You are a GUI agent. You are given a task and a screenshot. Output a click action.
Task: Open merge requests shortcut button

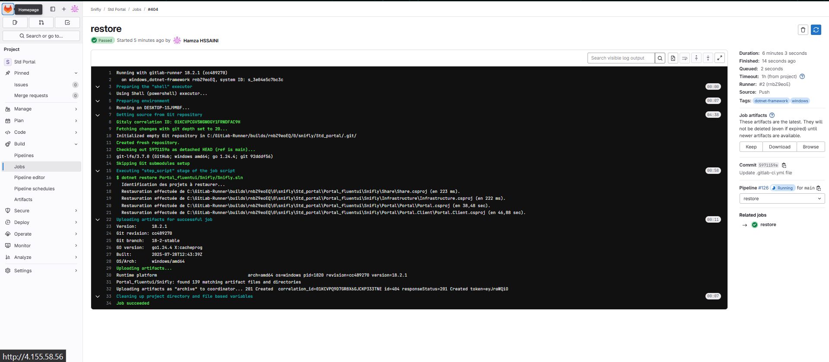[41, 22]
